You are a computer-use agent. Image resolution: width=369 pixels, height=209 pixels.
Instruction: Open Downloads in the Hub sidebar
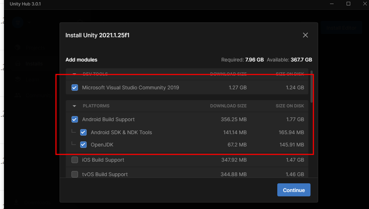coord(38,202)
